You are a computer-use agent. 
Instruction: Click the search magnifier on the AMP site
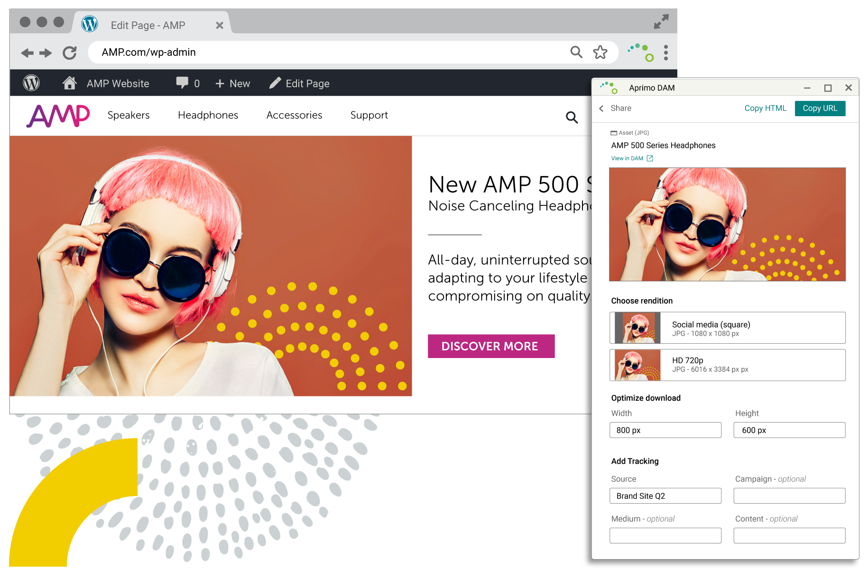pos(572,117)
